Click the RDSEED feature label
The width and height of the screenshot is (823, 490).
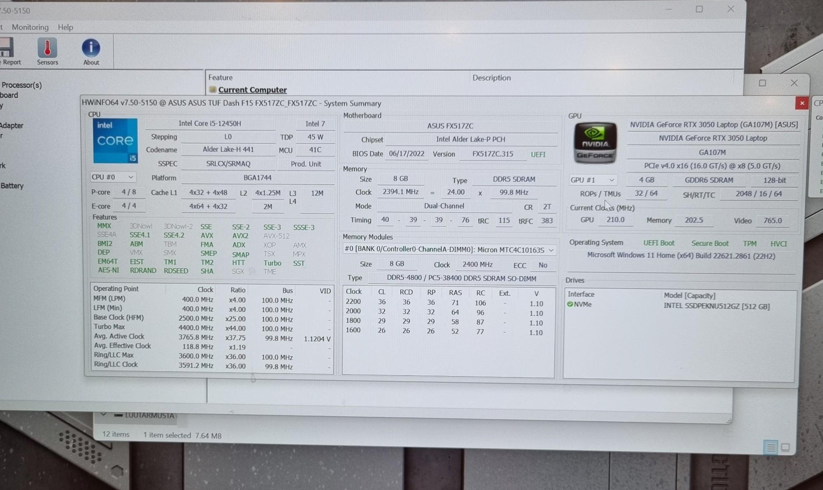click(176, 271)
